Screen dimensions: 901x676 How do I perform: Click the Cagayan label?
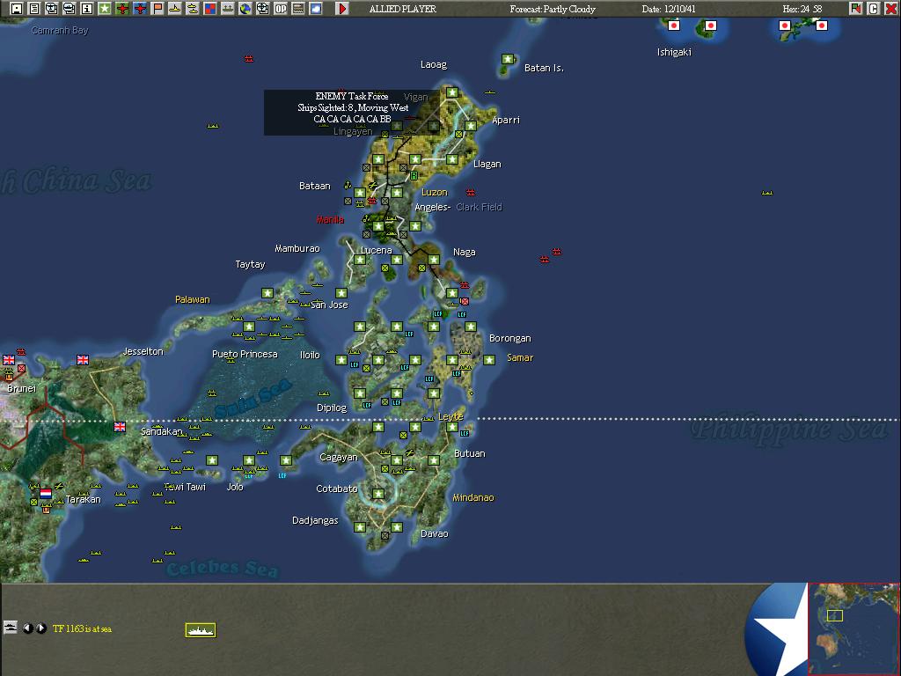click(339, 458)
